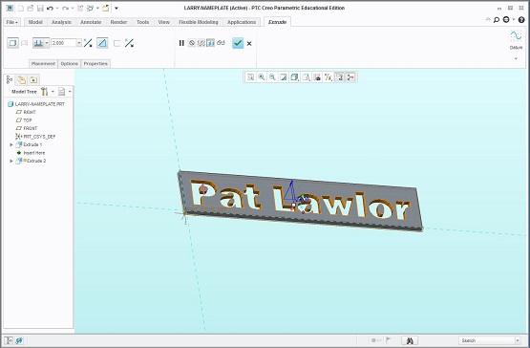The image size is (530, 348).
Task: Expand the Datum dropdown arrow
Action: (x=516, y=58)
